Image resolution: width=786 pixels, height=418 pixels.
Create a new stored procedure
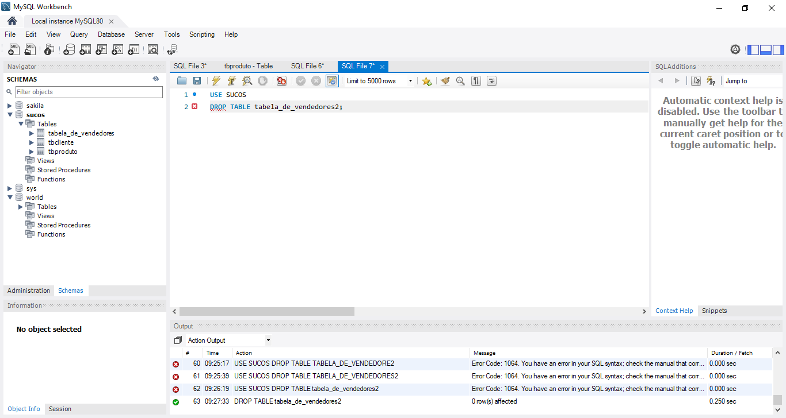point(117,50)
